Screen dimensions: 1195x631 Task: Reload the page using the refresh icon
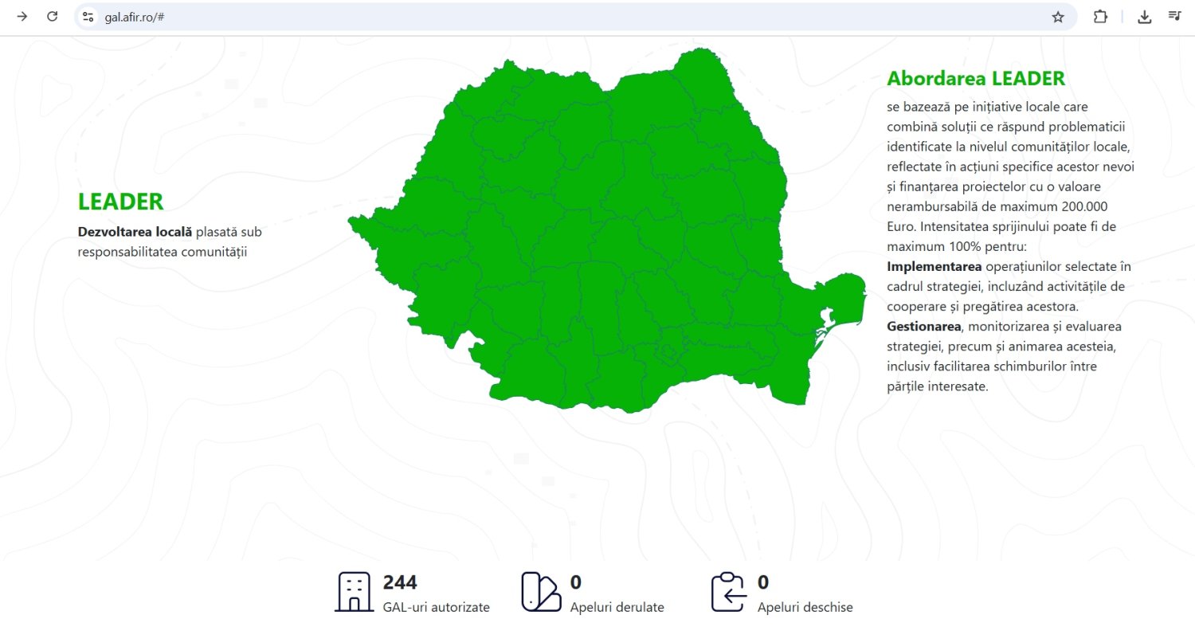pyautogui.click(x=53, y=16)
